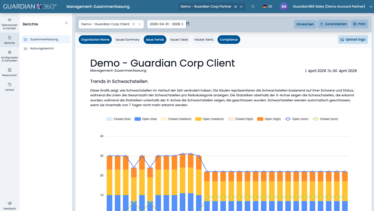Click the Demo - Guardian Corp Client title
This screenshot has width=374, height=211.
pyautogui.click(x=162, y=63)
